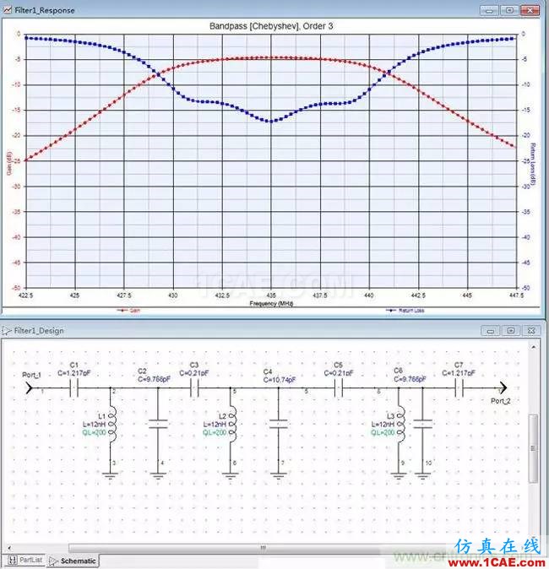Select inductor L2 coil symbol
The height and width of the screenshot is (569, 549).
232,424
